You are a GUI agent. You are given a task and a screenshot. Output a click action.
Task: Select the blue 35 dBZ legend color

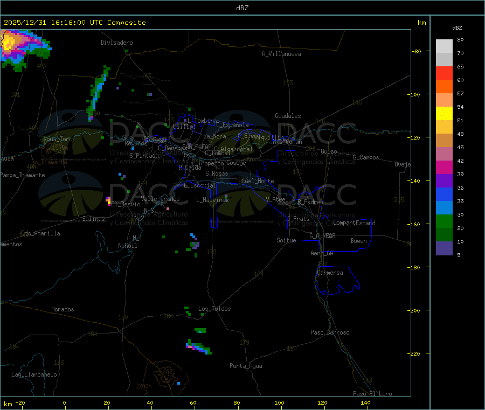click(444, 194)
